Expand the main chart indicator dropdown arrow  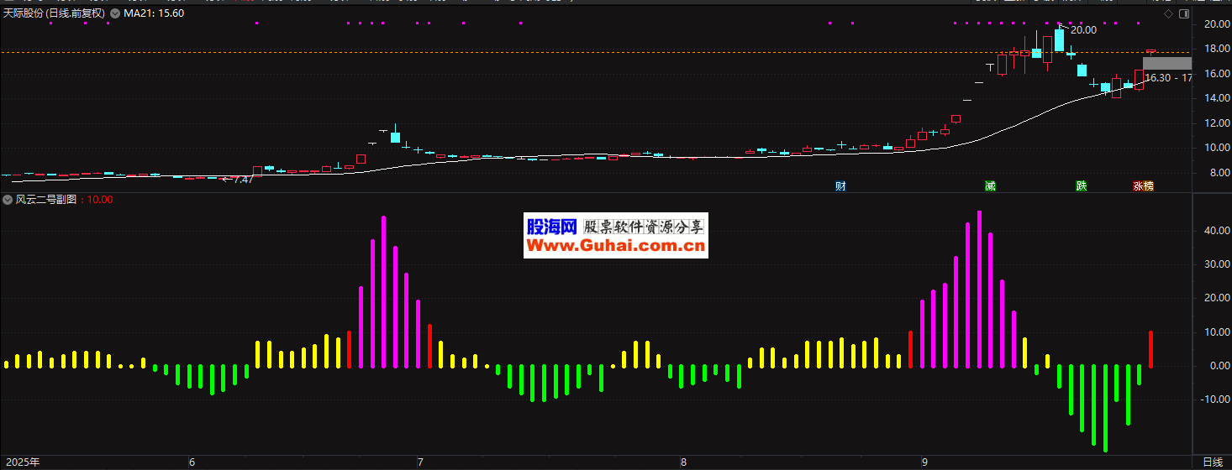click(x=115, y=14)
